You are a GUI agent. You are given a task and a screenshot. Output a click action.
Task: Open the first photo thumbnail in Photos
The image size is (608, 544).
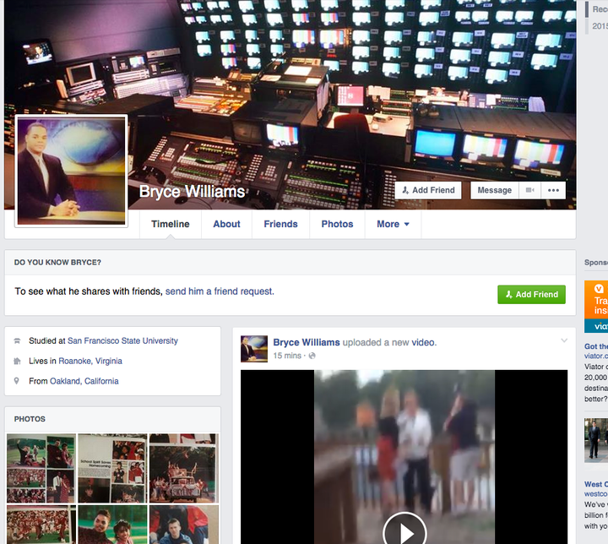[41, 468]
